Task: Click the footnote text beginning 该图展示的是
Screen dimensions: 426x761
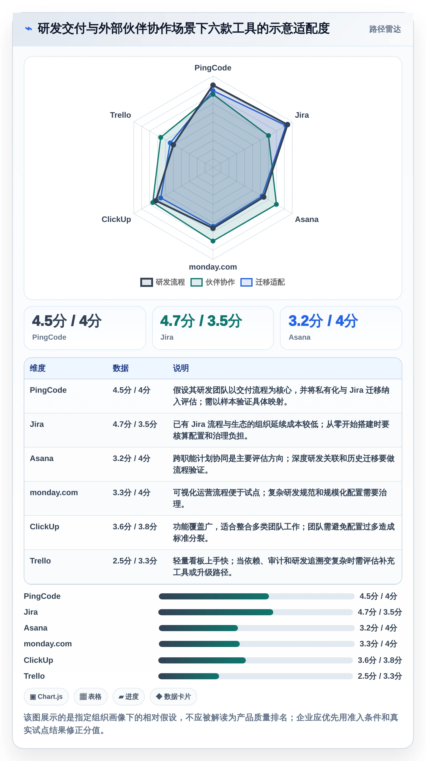Action: coord(211,724)
